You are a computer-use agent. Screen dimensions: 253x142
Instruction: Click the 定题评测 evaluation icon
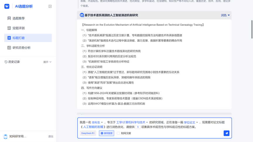[x=9, y=28]
